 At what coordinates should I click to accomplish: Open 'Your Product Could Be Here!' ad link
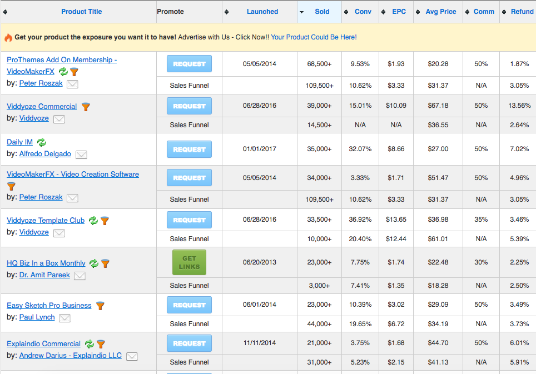click(314, 37)
